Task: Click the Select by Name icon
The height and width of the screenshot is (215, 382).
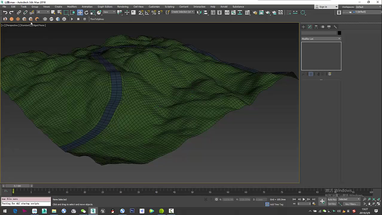Action: [x=59, y=12]
